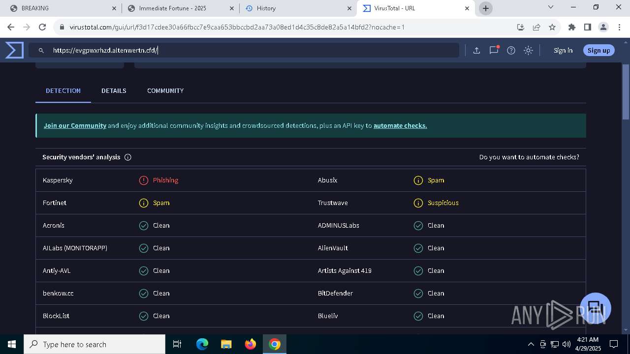This screenshot has width=630, height=354.
Task: Click Fortinet Spam warning icon
Action: coord(144,203)
